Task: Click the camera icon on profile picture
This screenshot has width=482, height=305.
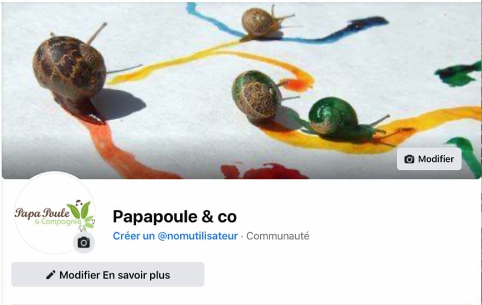Action: (x=84, y=242)
